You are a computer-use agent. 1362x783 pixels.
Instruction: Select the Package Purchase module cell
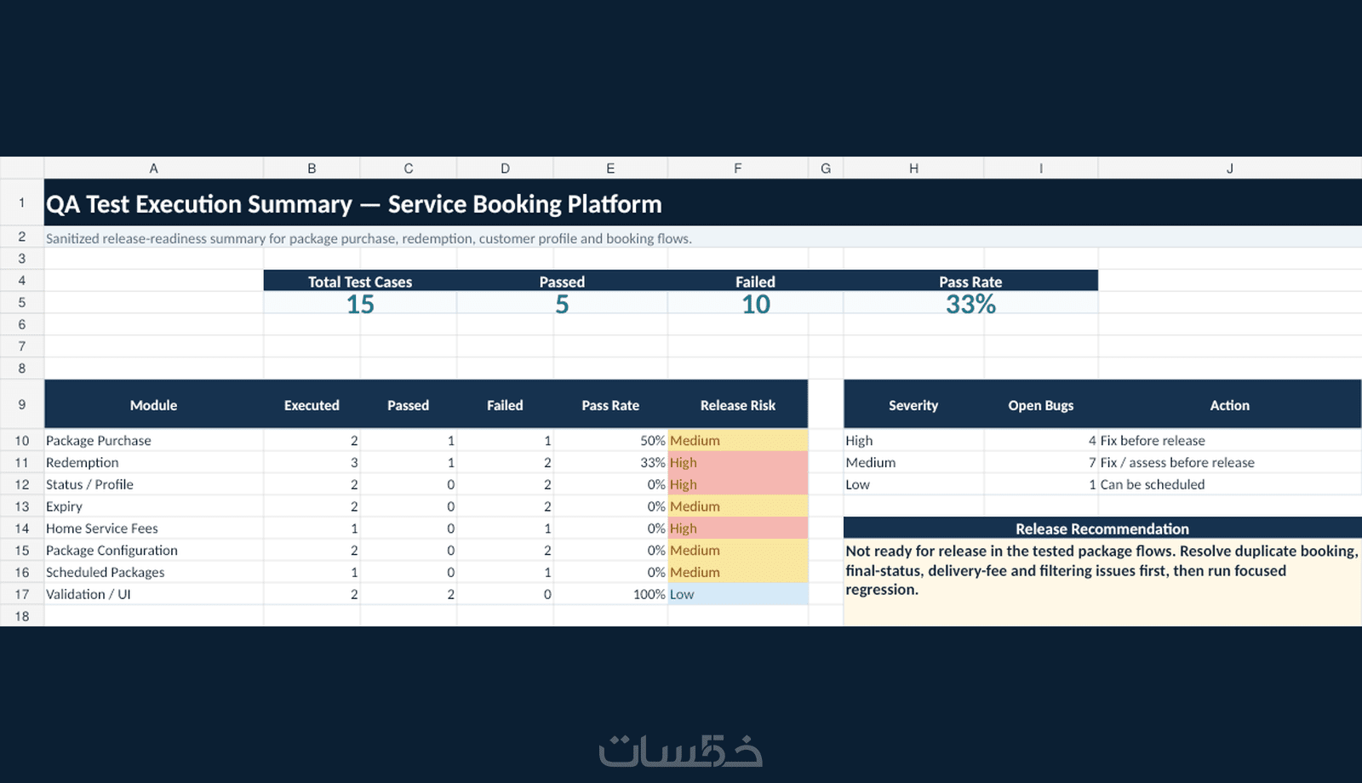153,440
